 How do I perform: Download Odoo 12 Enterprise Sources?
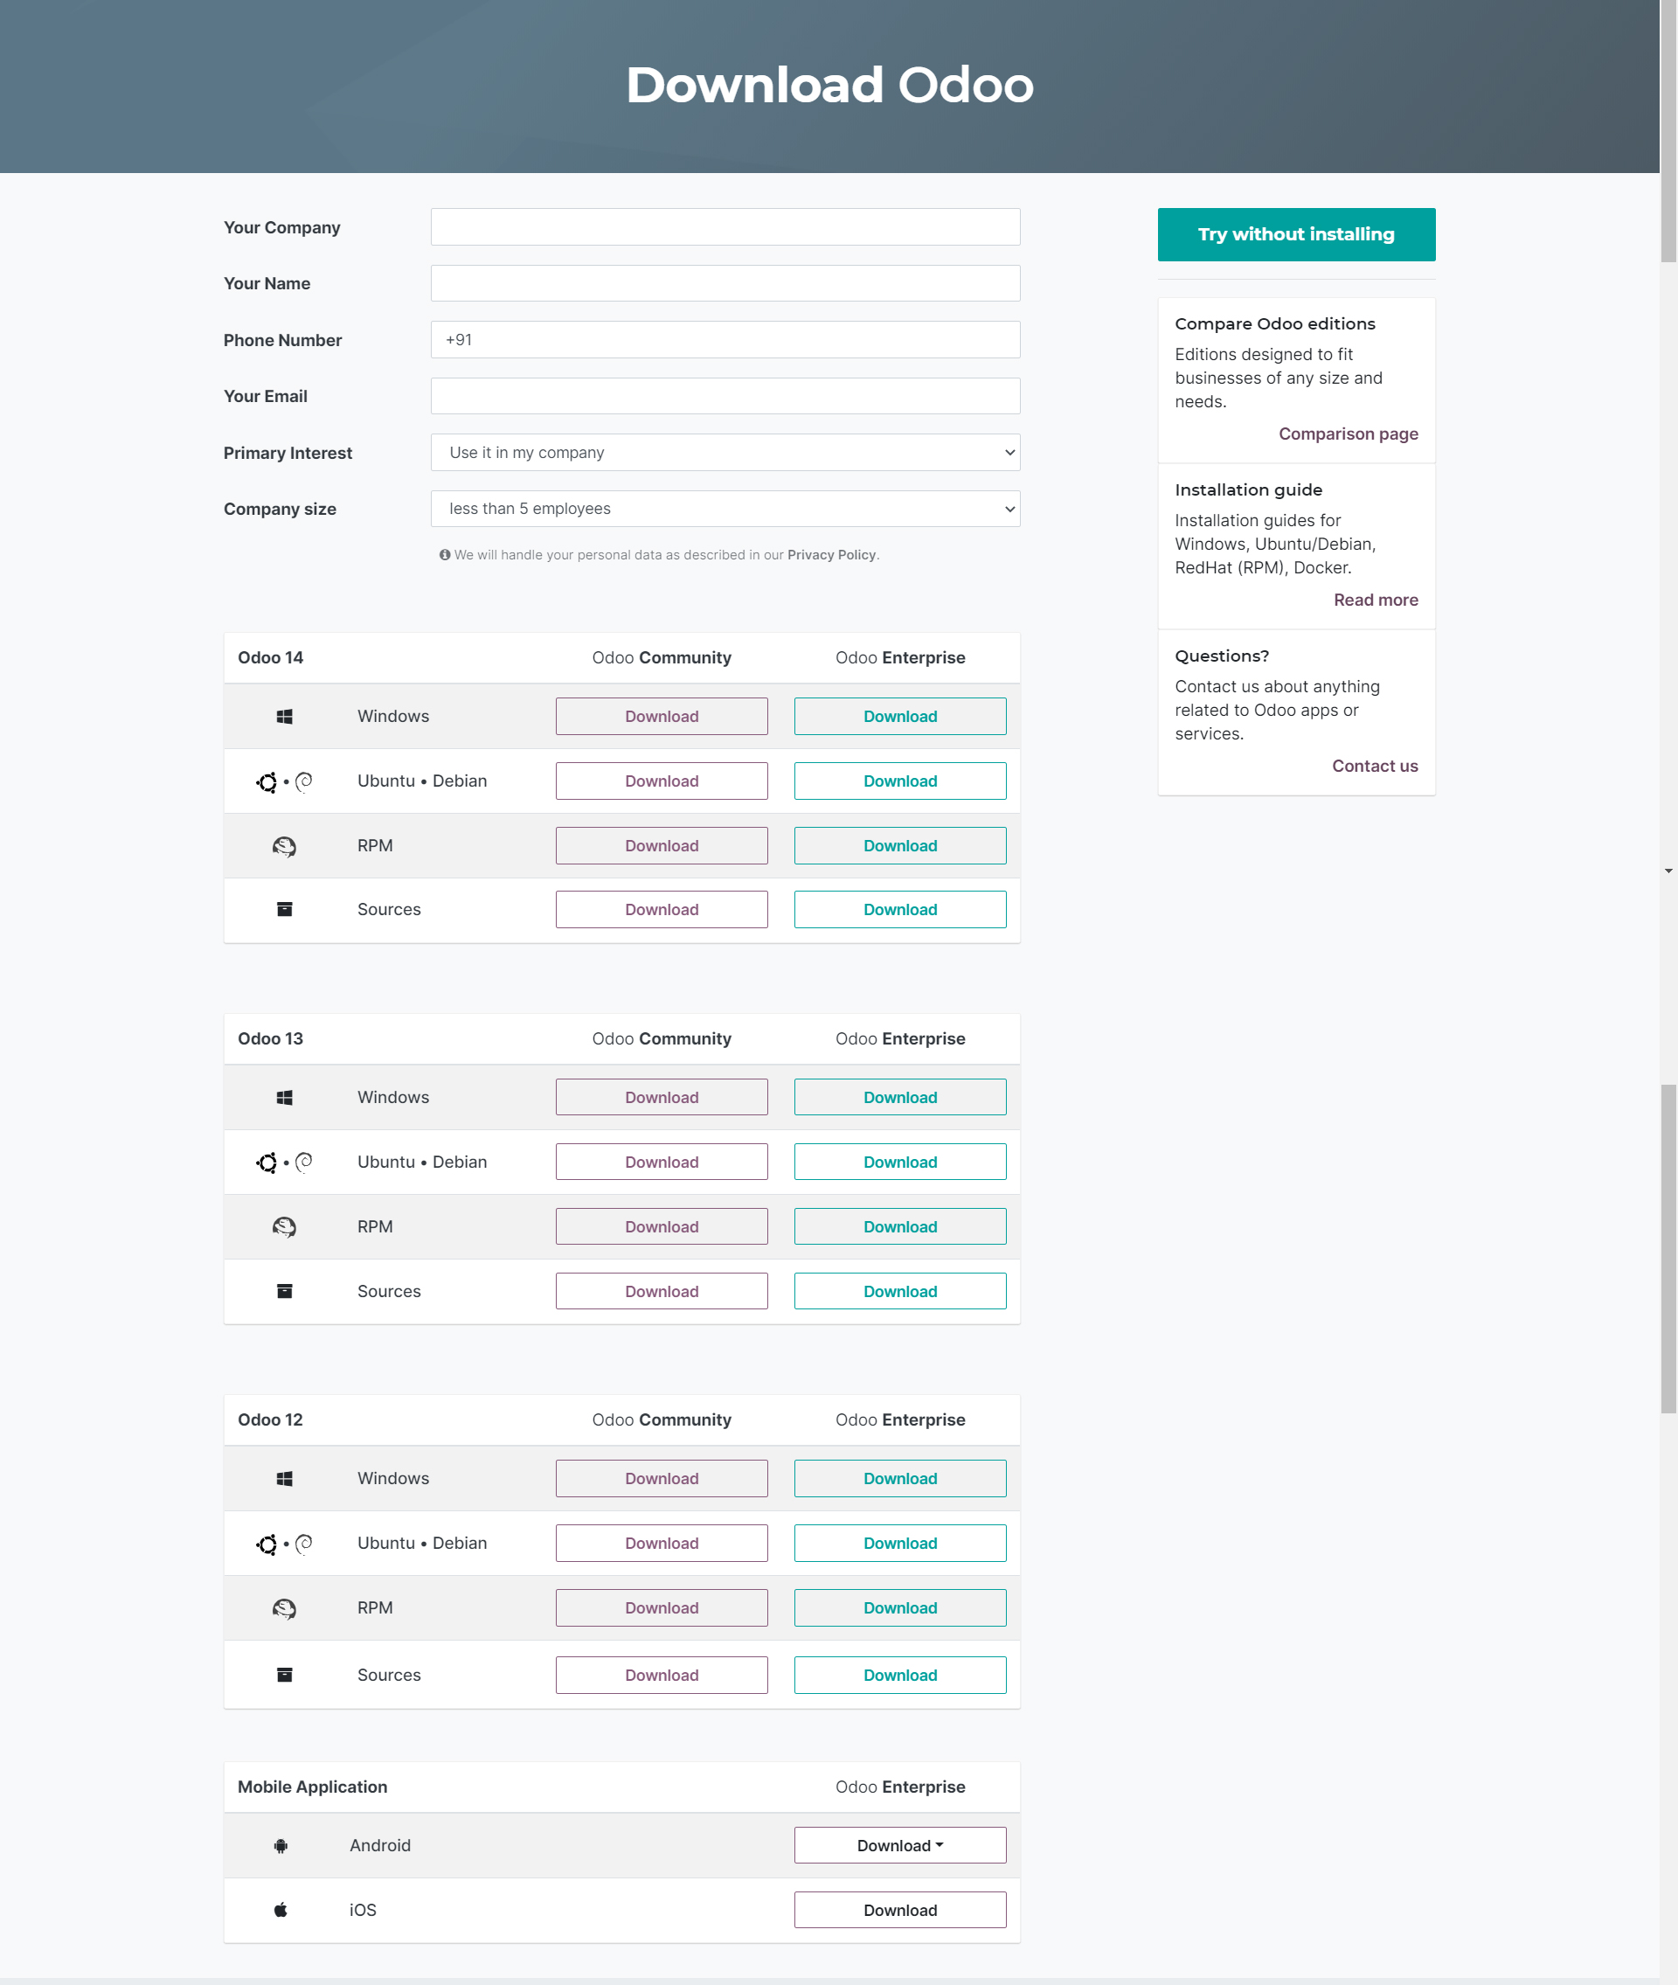click(900, 1675)
